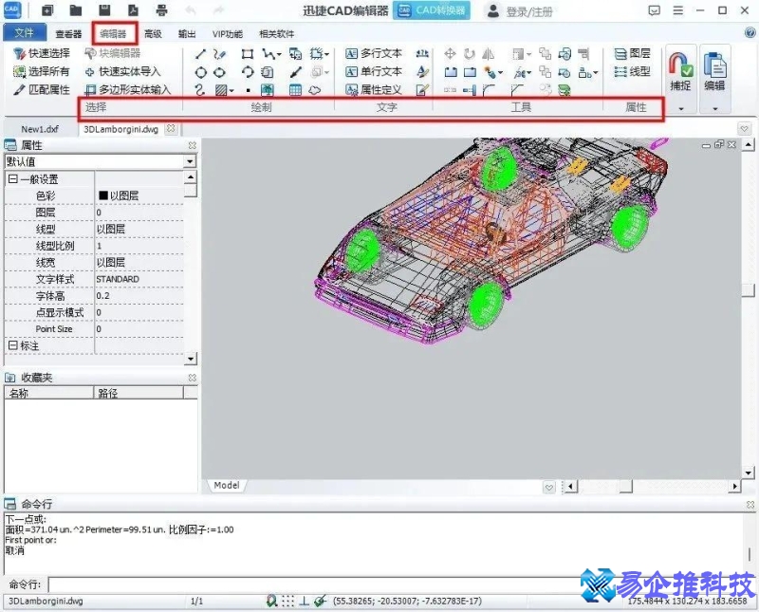Image resolution: width=759 pixels, height=612 pixels.
Task: Open the 图层 layers button
Action: tap(632, 53)
